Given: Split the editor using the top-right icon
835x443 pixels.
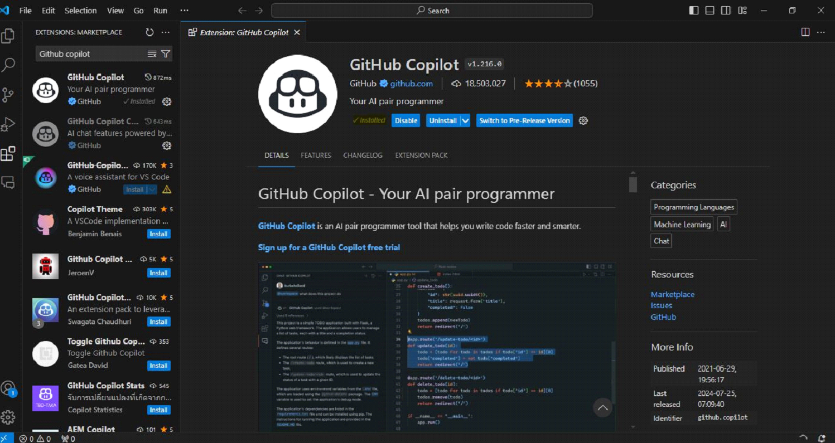Looking at the screenshot, I should (805, 32).
